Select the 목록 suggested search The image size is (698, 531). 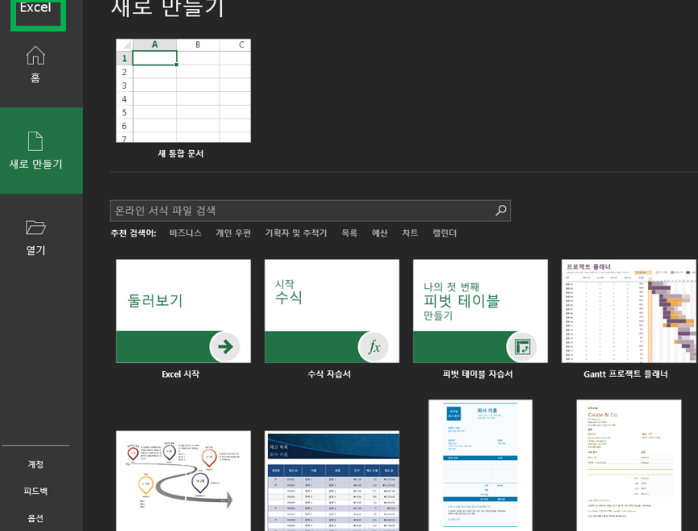[349, 232]
